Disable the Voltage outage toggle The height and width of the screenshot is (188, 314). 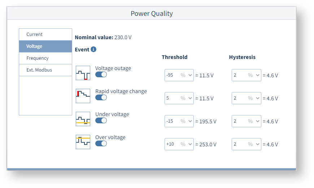[101, 74]
